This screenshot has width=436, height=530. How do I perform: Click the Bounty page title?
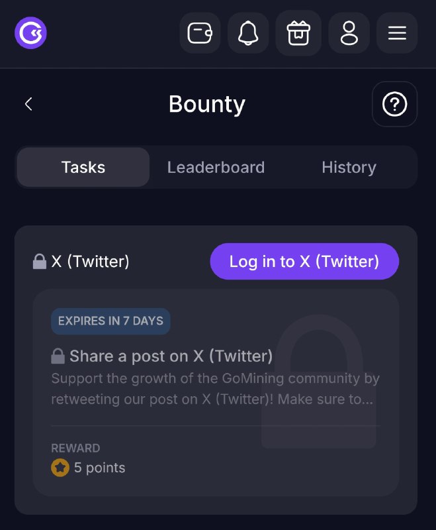[x=207, y=104]
